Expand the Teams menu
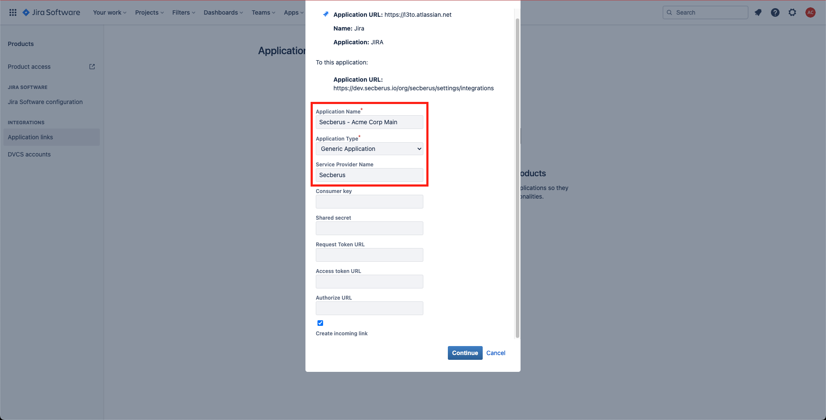The image size is (826, 420). (263, 12)
